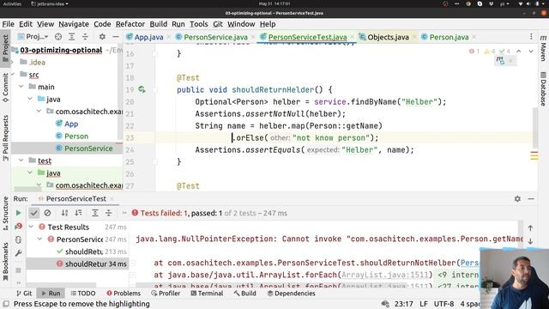Open the Maven side panel
This screenshot has width=549, height=309.
coord(543,48)
